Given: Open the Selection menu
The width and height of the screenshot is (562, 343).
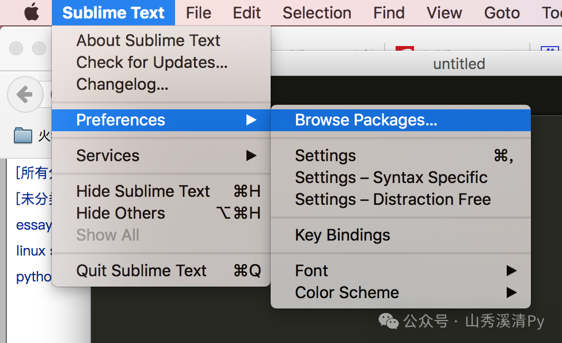Looking at the screenshot, I should 317,13.
